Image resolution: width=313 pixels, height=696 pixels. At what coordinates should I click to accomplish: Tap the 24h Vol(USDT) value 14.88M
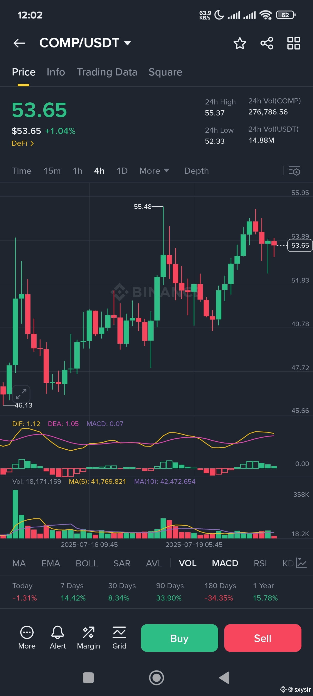coord(261,140)
